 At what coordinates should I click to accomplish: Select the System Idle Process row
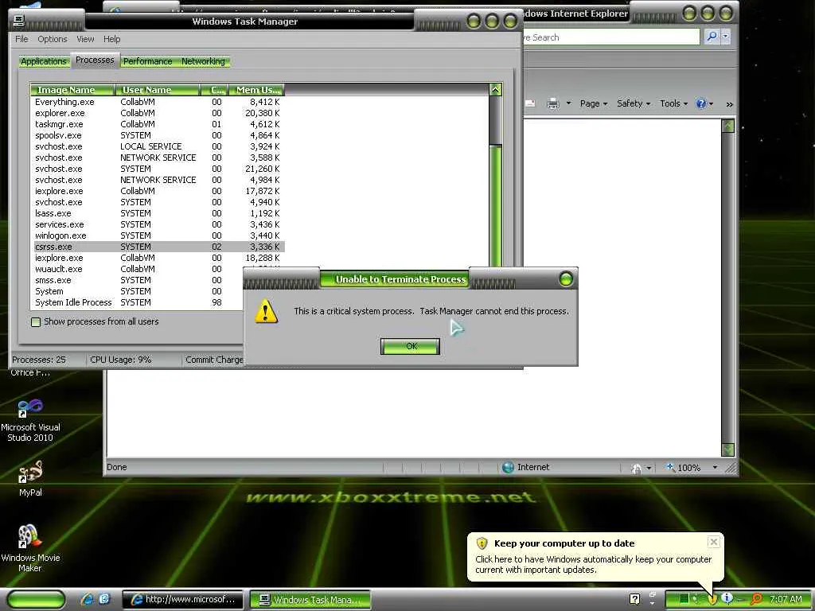[138, 302]
